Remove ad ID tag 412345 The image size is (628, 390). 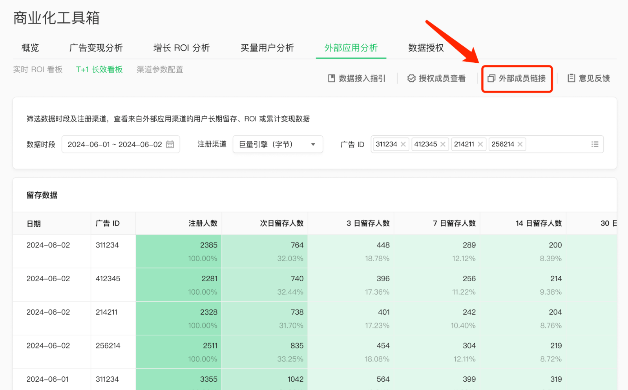tap(443, 144)
